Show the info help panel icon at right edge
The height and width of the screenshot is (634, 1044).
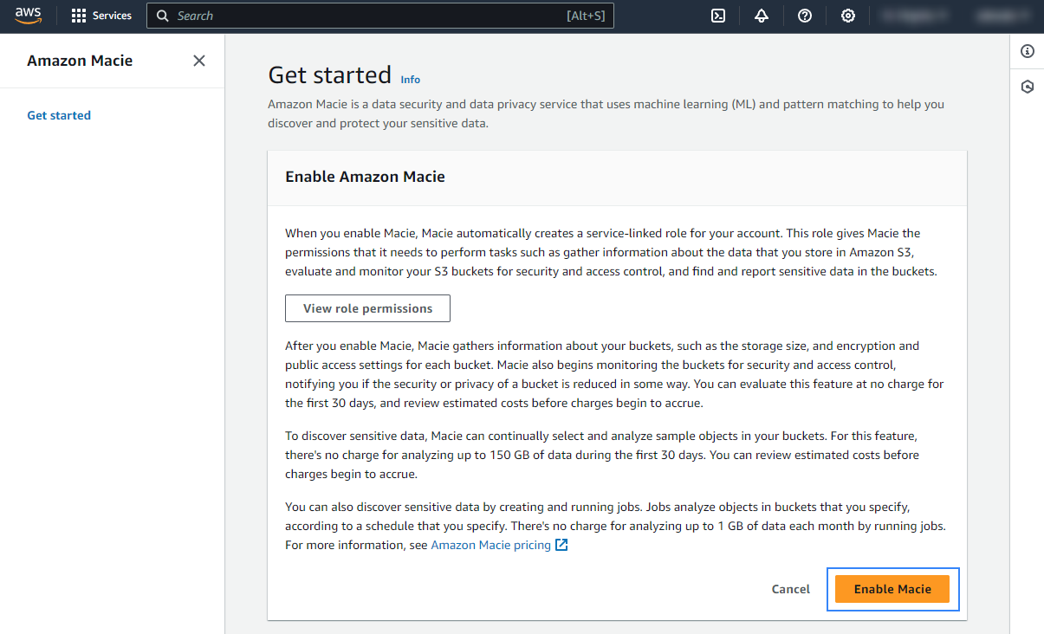coord(1028,51)
